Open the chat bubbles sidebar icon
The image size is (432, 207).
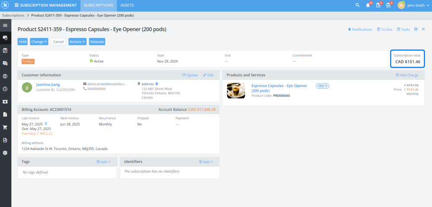(5, 63)
